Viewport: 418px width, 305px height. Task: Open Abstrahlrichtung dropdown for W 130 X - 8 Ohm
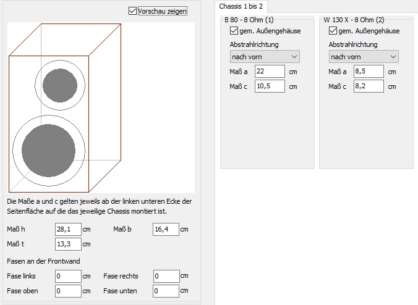click(x=364, y=57)
